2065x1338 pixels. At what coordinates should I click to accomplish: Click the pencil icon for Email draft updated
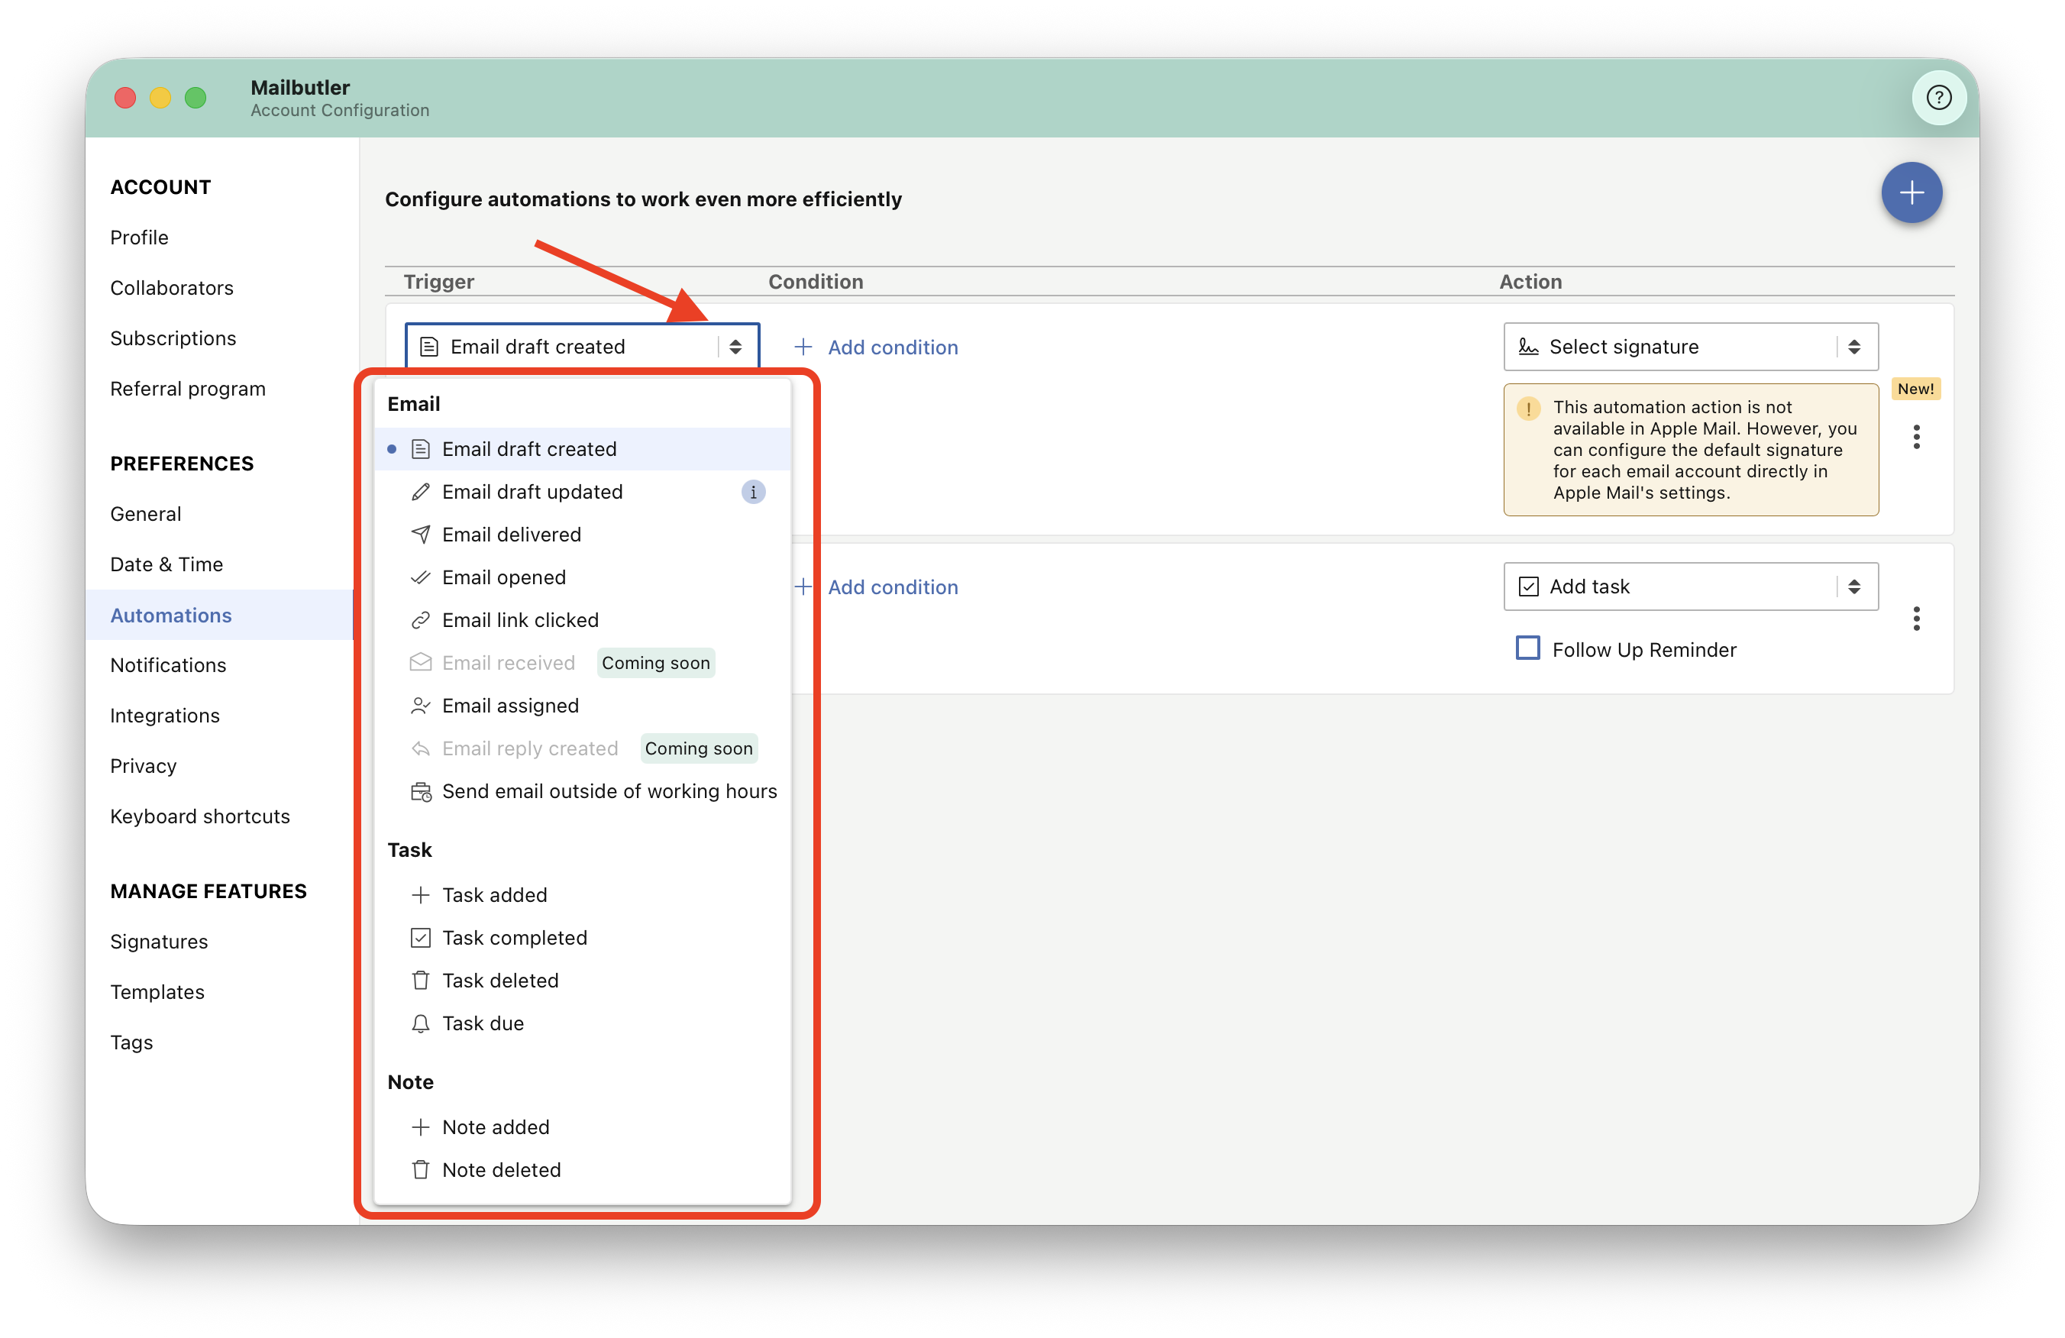[421, 492]
